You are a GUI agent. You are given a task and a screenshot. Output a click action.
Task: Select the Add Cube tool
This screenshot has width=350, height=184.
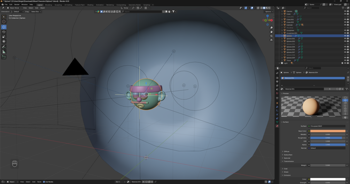[4, 57]
